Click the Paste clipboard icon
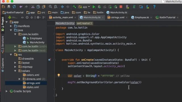The height and width of the screenshot is (102, 182). (44, 7)
